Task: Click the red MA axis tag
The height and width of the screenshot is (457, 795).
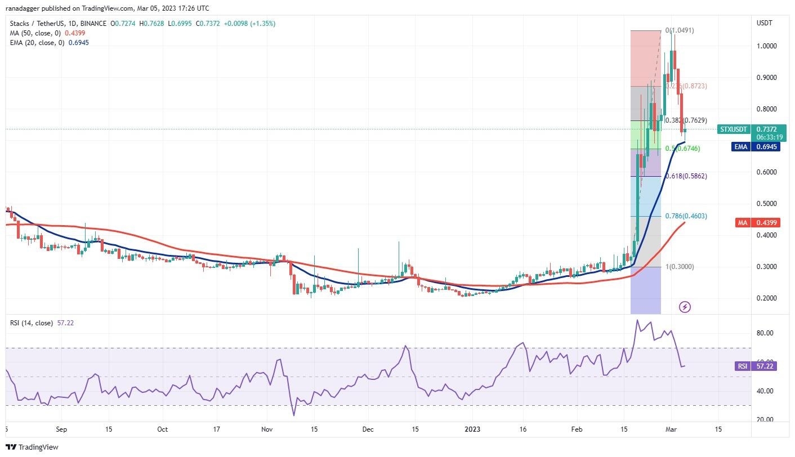Action: (742, 223)
